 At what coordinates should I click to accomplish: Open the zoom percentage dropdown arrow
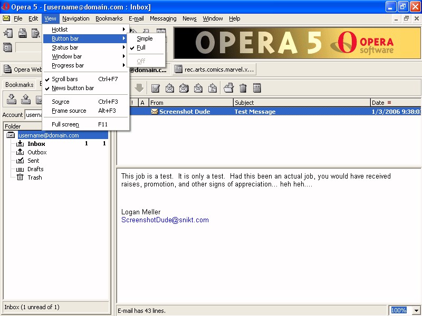point(416,310)
